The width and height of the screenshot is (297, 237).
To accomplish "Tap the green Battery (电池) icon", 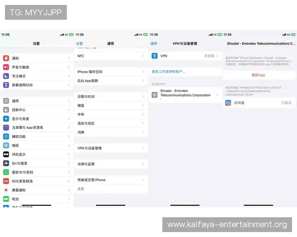I will 6,199.
